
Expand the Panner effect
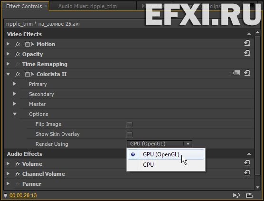pos(8,183)
